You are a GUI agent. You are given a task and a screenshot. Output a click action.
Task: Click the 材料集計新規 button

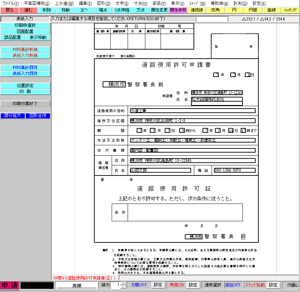point(25,50)
